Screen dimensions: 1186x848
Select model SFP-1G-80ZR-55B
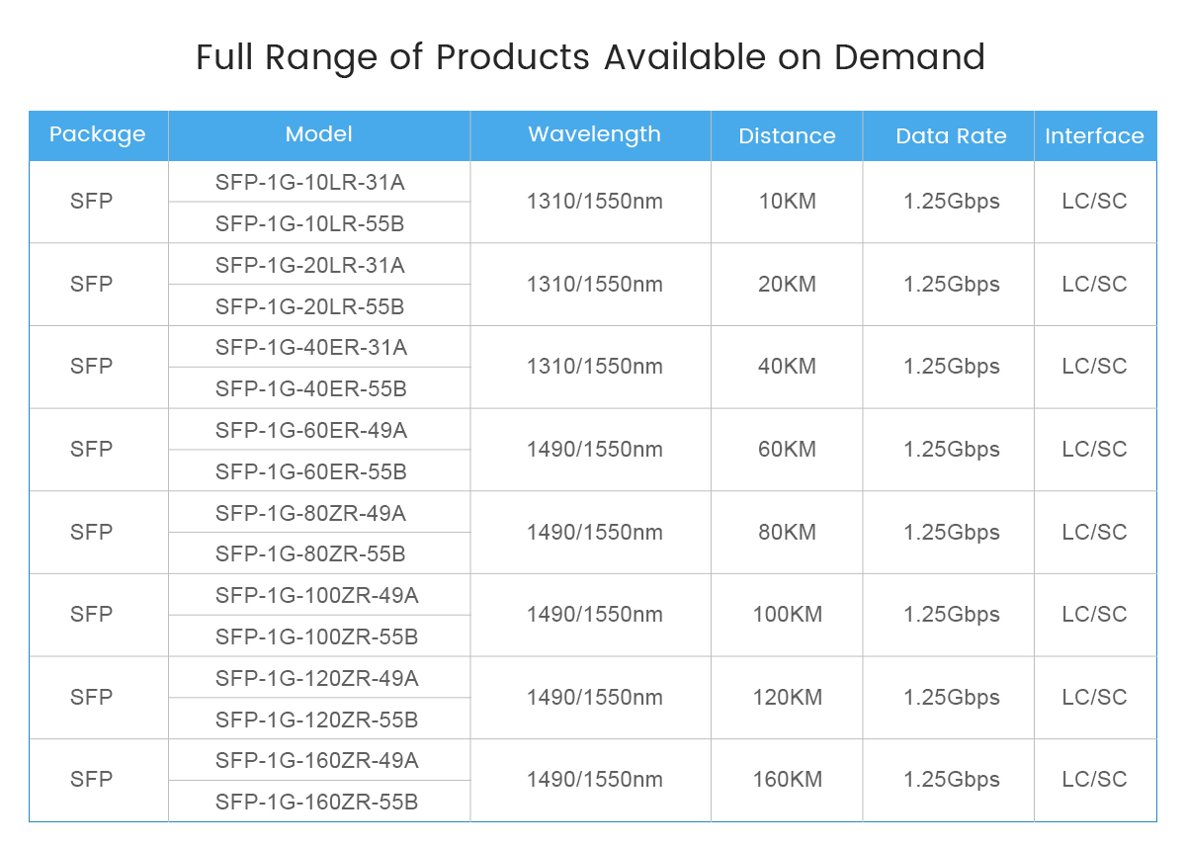coord(311,554)
